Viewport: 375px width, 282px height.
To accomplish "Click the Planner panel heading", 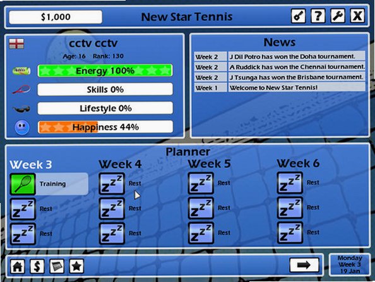I will (x=187, y=152).
